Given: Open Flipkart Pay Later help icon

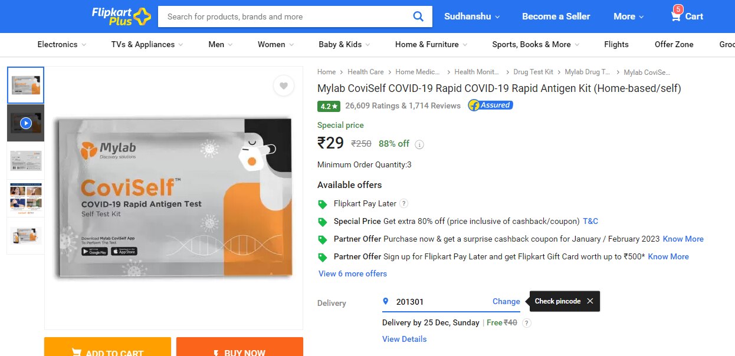Looking at the screenshot, I should pyautogui.click(x=404, y=203).
